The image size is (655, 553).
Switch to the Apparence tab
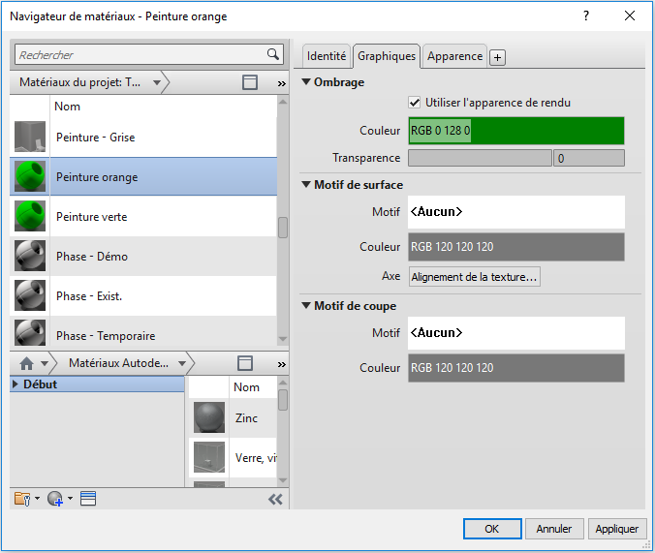[x=454, y=56]
